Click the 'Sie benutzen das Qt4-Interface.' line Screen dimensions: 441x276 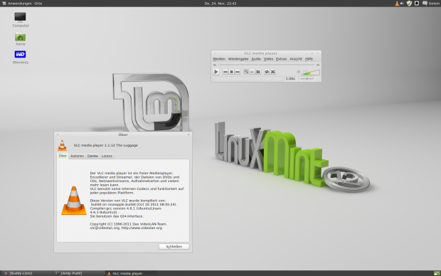point(117,216)
